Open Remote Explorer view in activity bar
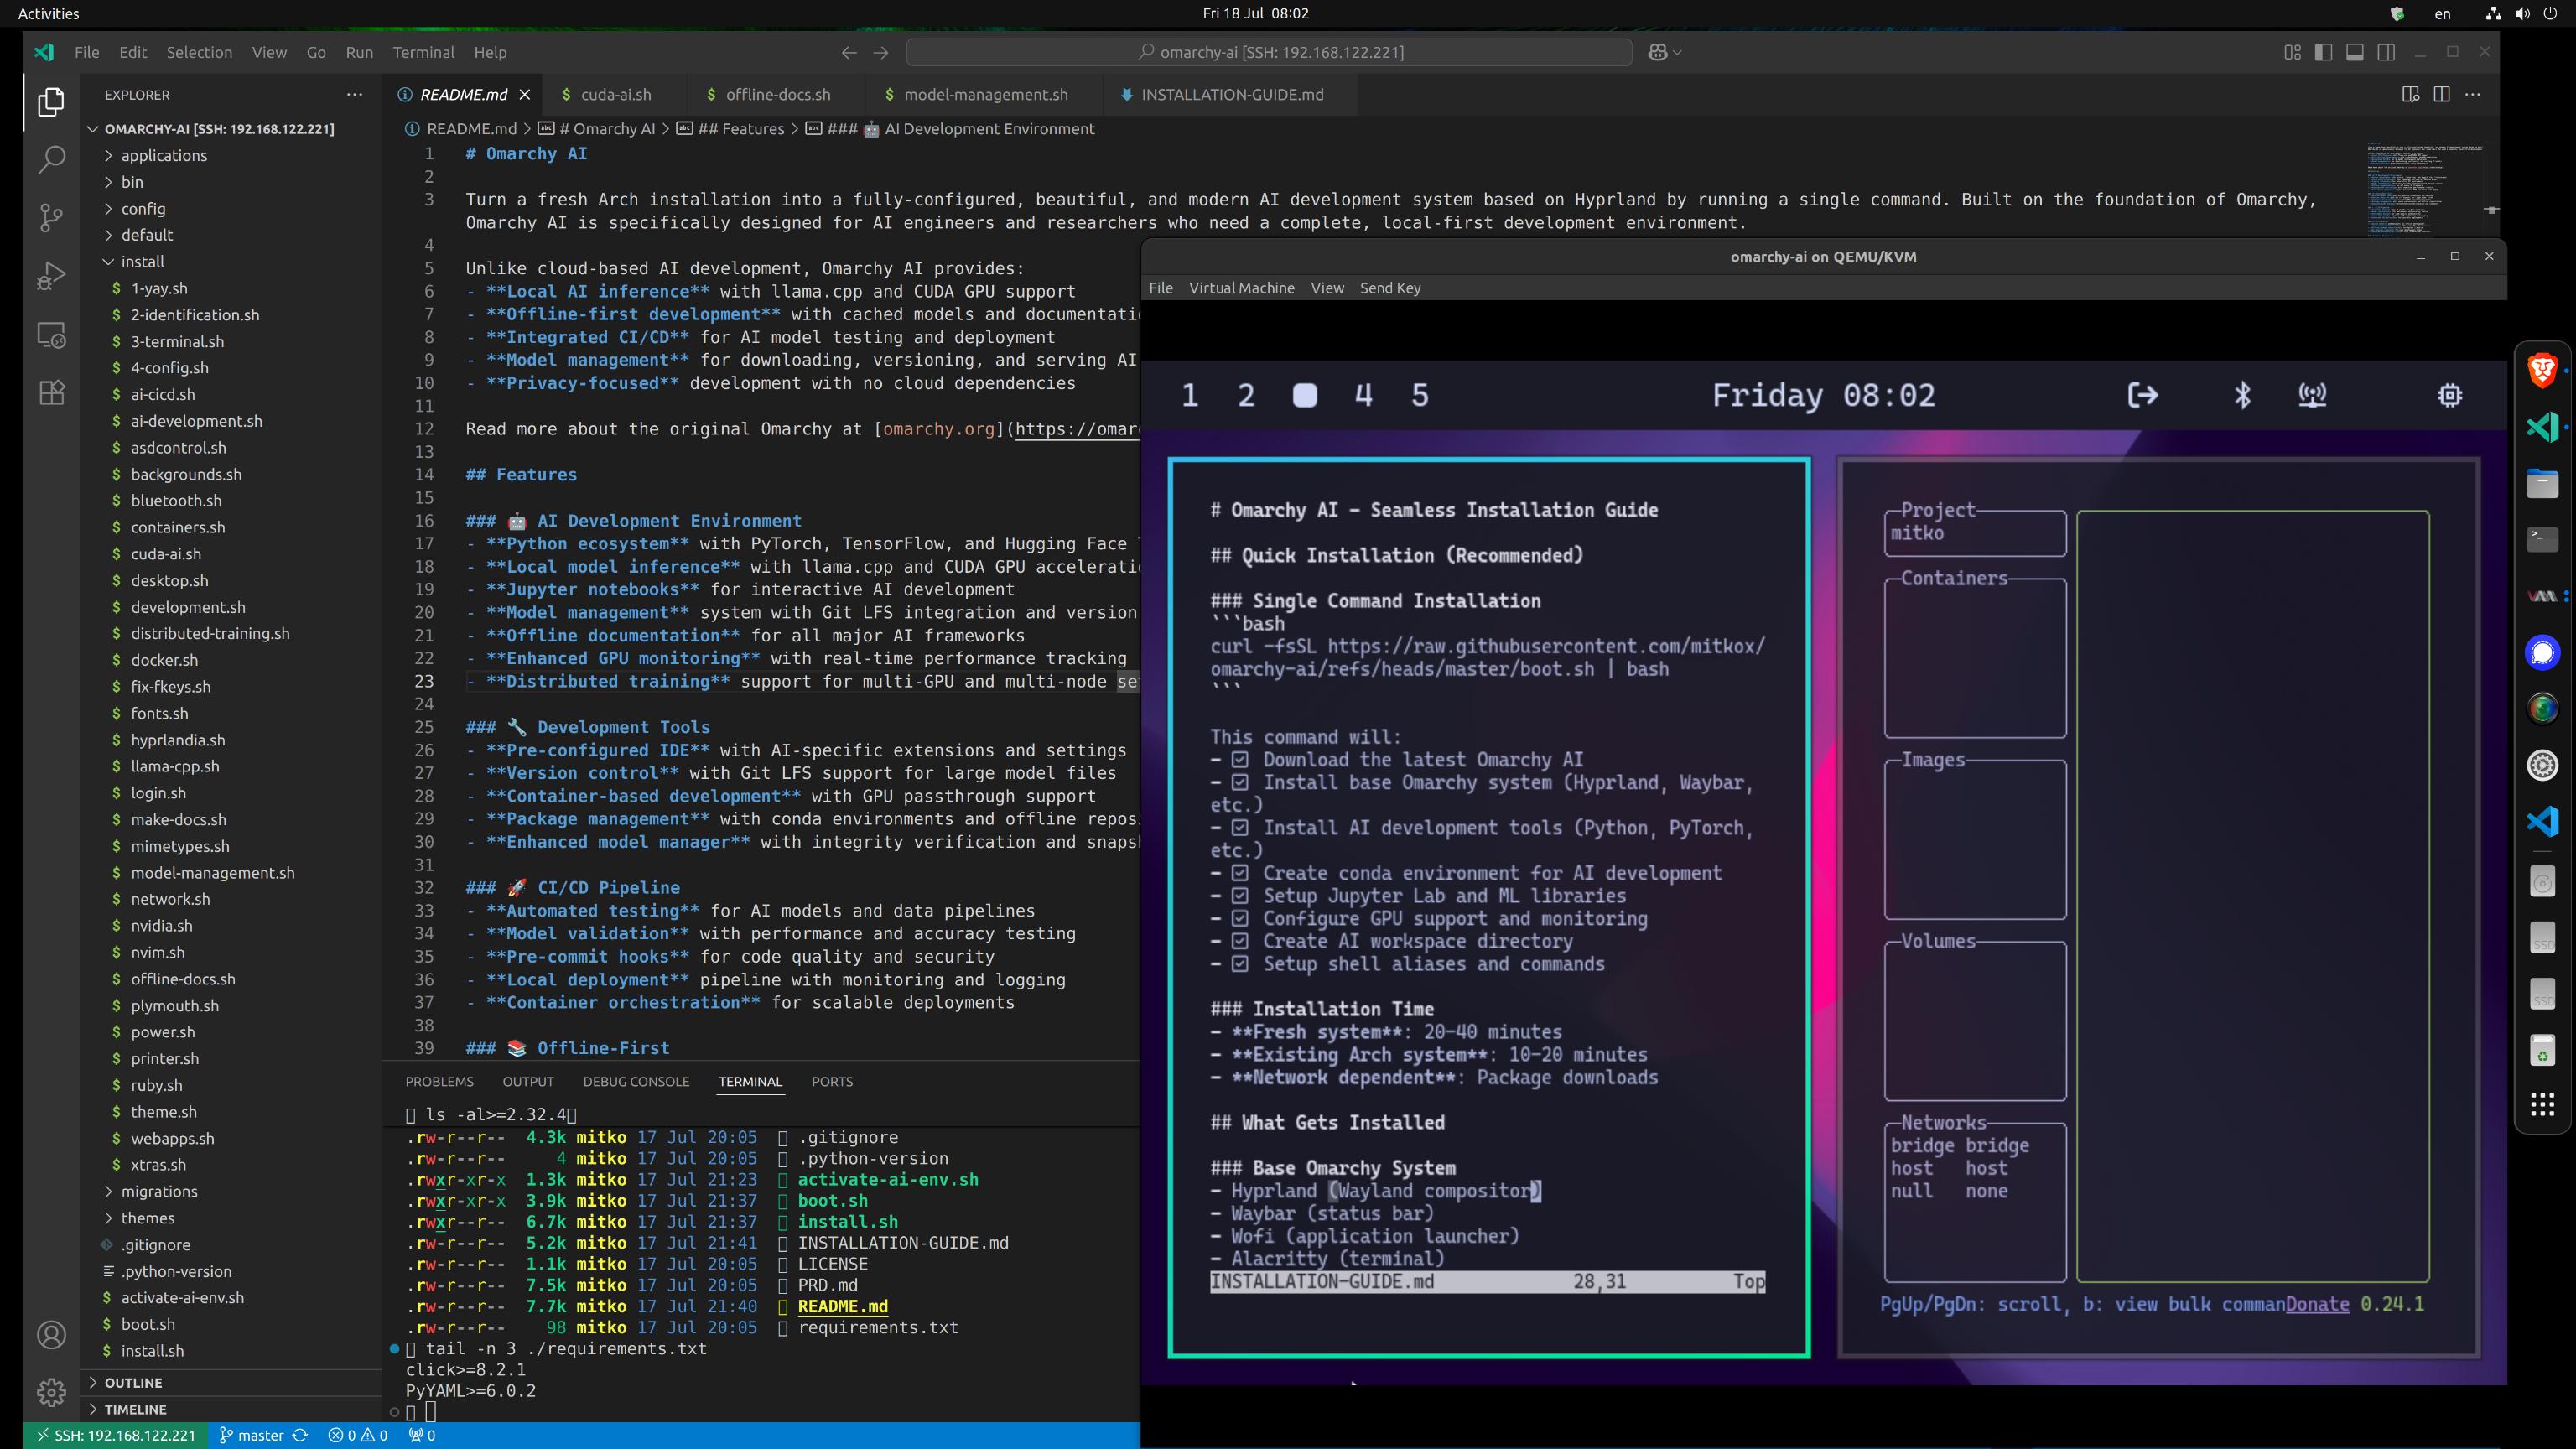 tap(51, 334)
